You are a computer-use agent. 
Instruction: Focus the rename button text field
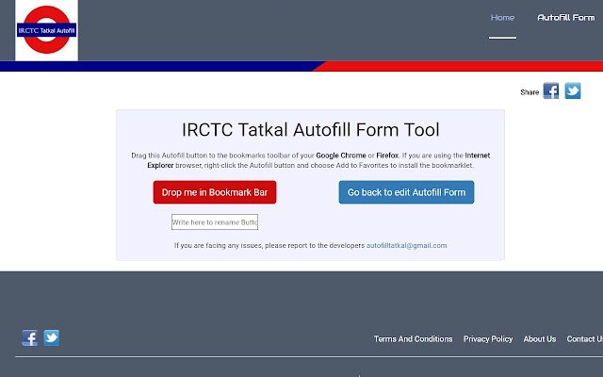point(215,222)
